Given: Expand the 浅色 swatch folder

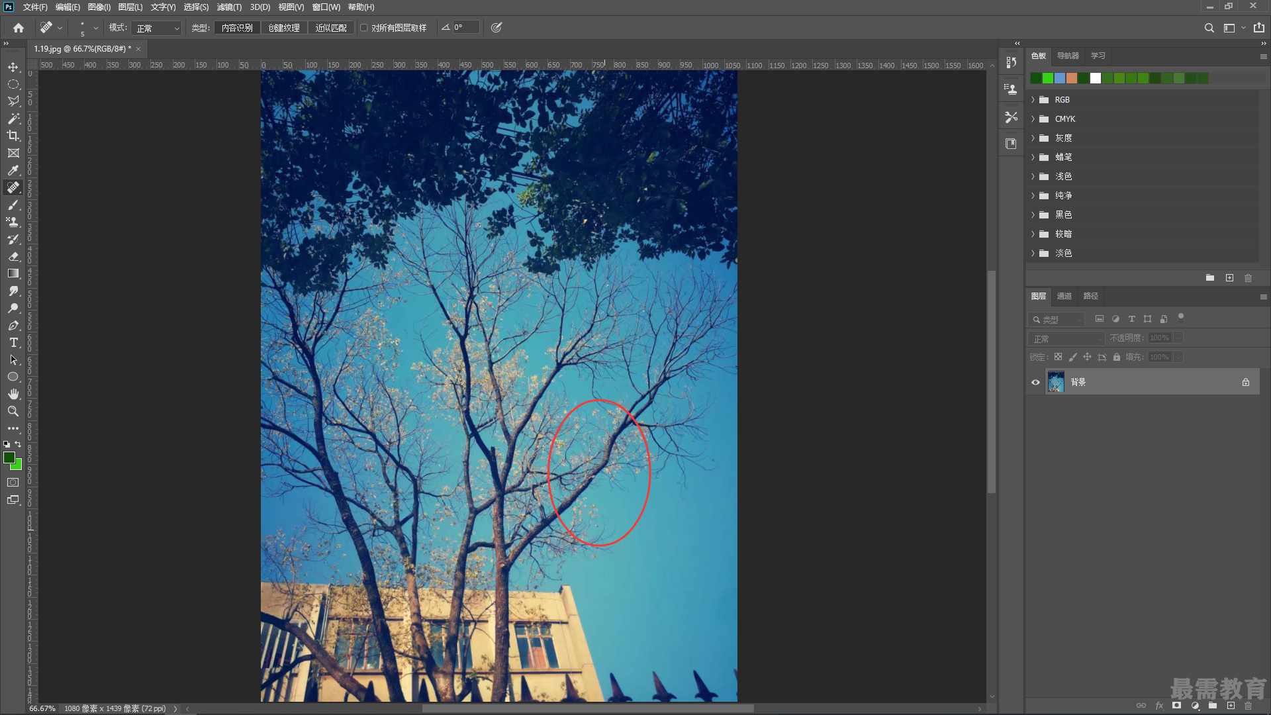Looking at the screenshot, I should pos(1033,177).
